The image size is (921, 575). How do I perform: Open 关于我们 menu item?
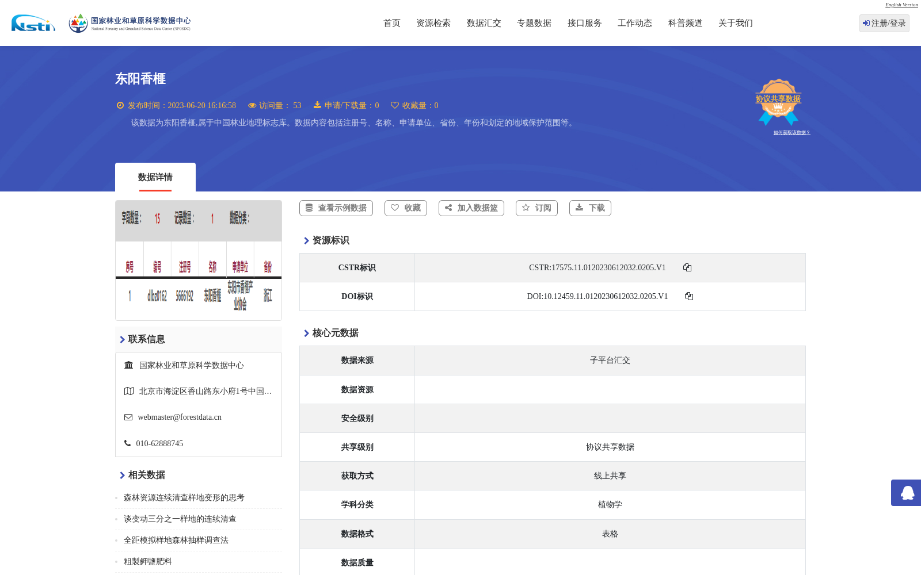point(736,23)
